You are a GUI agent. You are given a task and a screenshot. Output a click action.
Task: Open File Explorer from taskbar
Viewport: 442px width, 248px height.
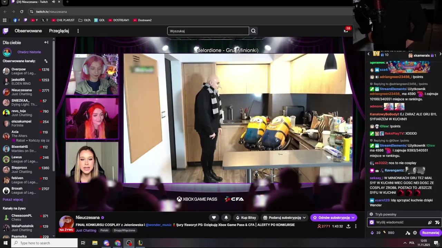[95, 243]
